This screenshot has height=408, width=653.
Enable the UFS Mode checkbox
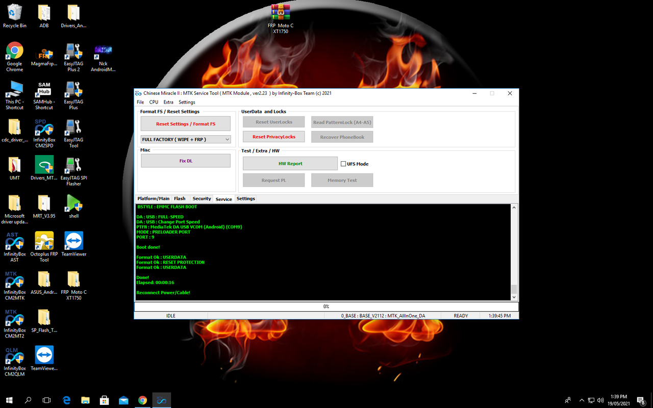tap(343, 164)
